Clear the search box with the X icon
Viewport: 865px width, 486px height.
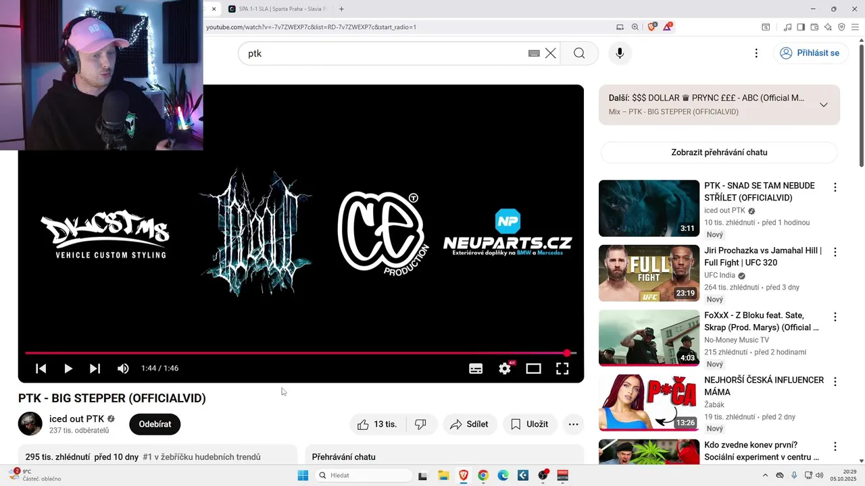(551, 53)
